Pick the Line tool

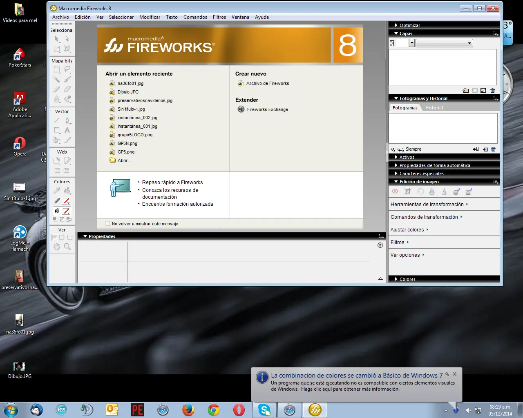coord(57,120)
